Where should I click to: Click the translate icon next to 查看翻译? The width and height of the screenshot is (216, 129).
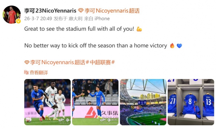pos(26,72)
